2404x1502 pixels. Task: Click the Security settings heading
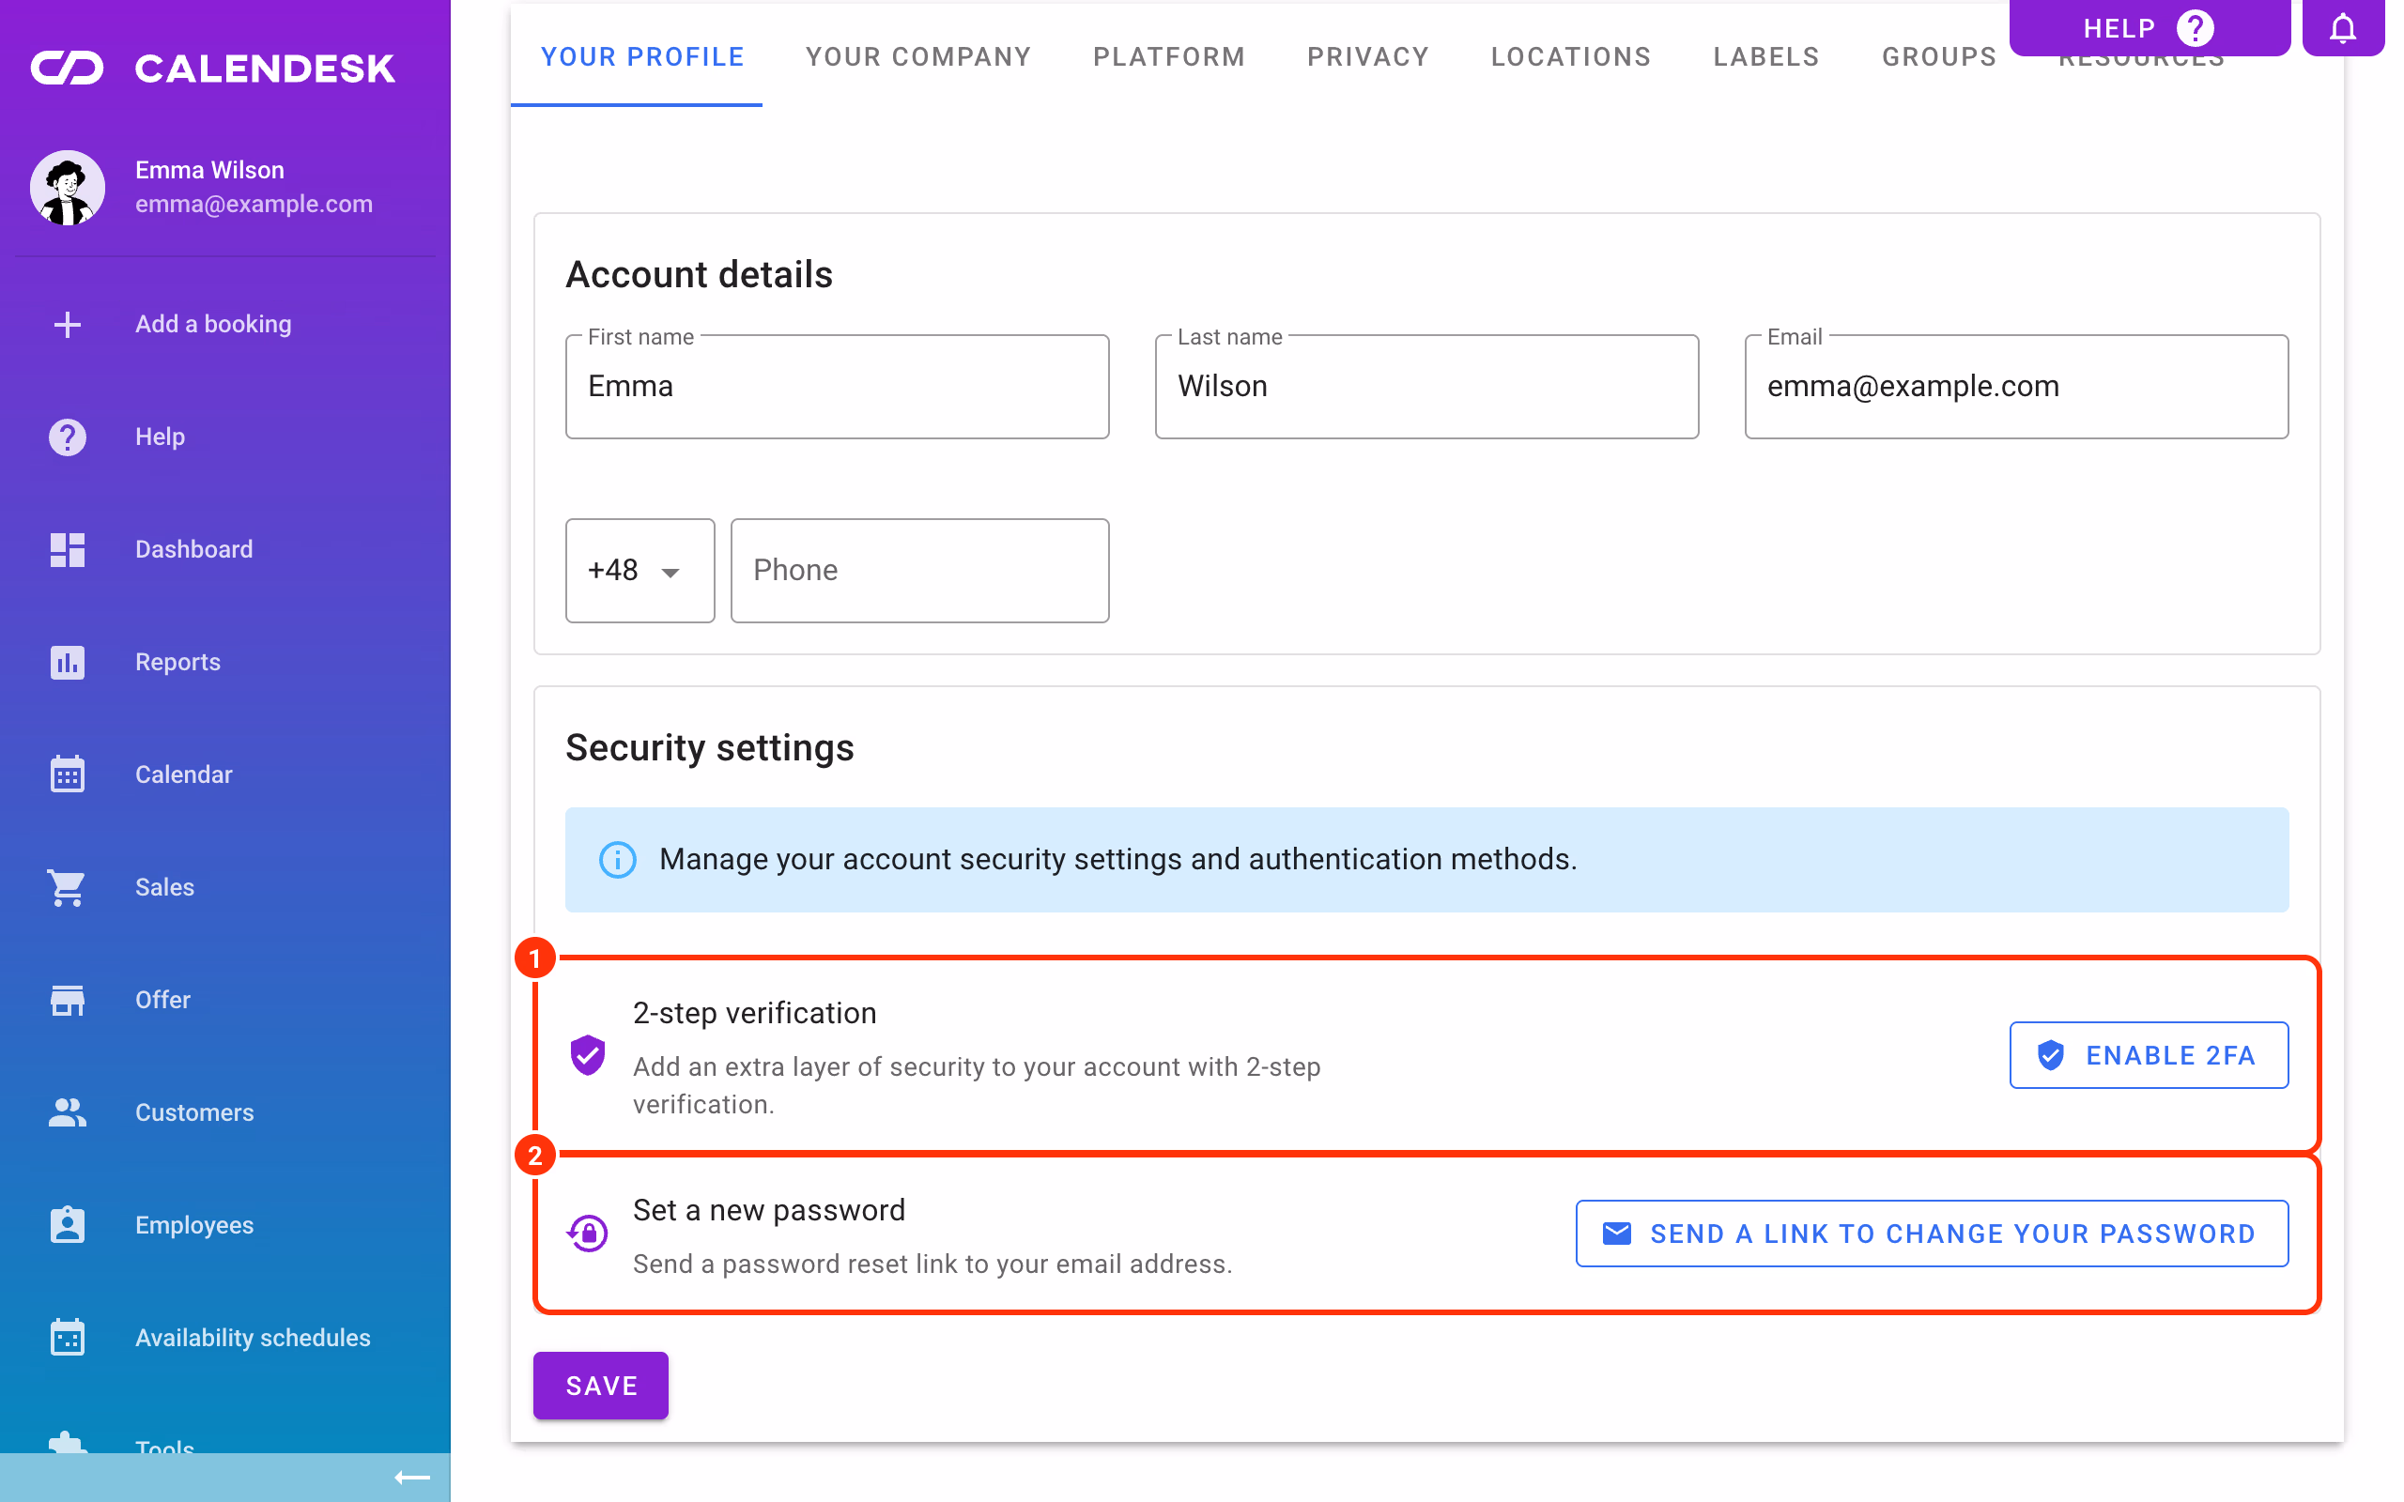[x=709, y=748]
